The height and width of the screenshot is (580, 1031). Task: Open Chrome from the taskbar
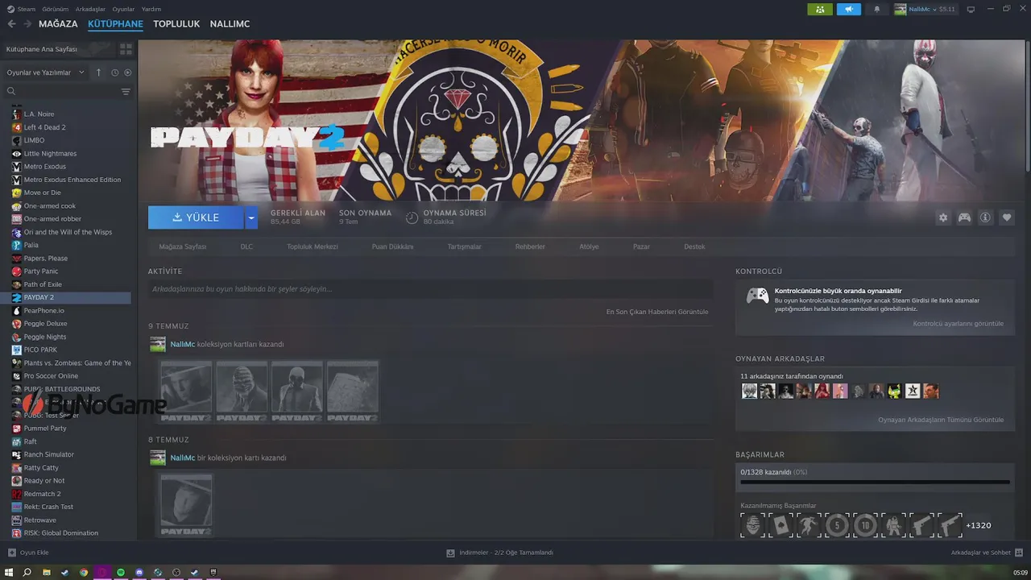point(84,572)
